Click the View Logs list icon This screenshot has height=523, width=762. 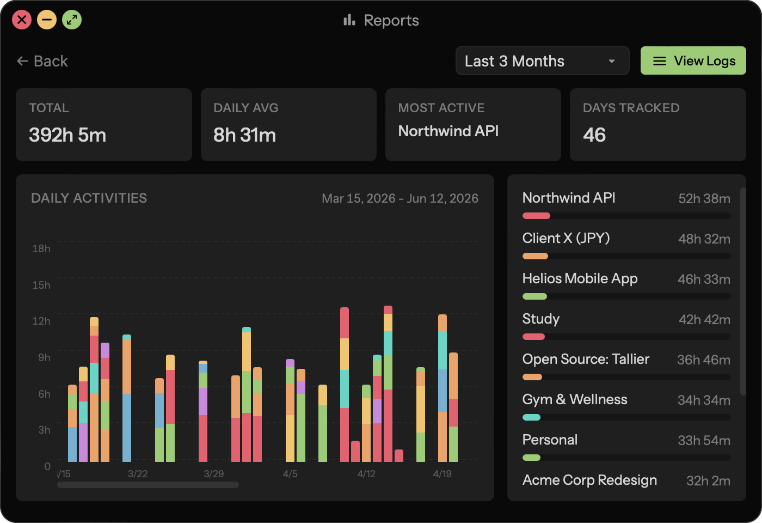[660, 61]
